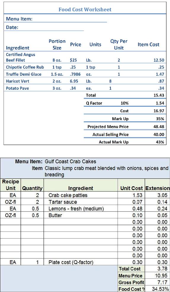Click the Actual Mark Up 43% value

(x=160, y=142)
